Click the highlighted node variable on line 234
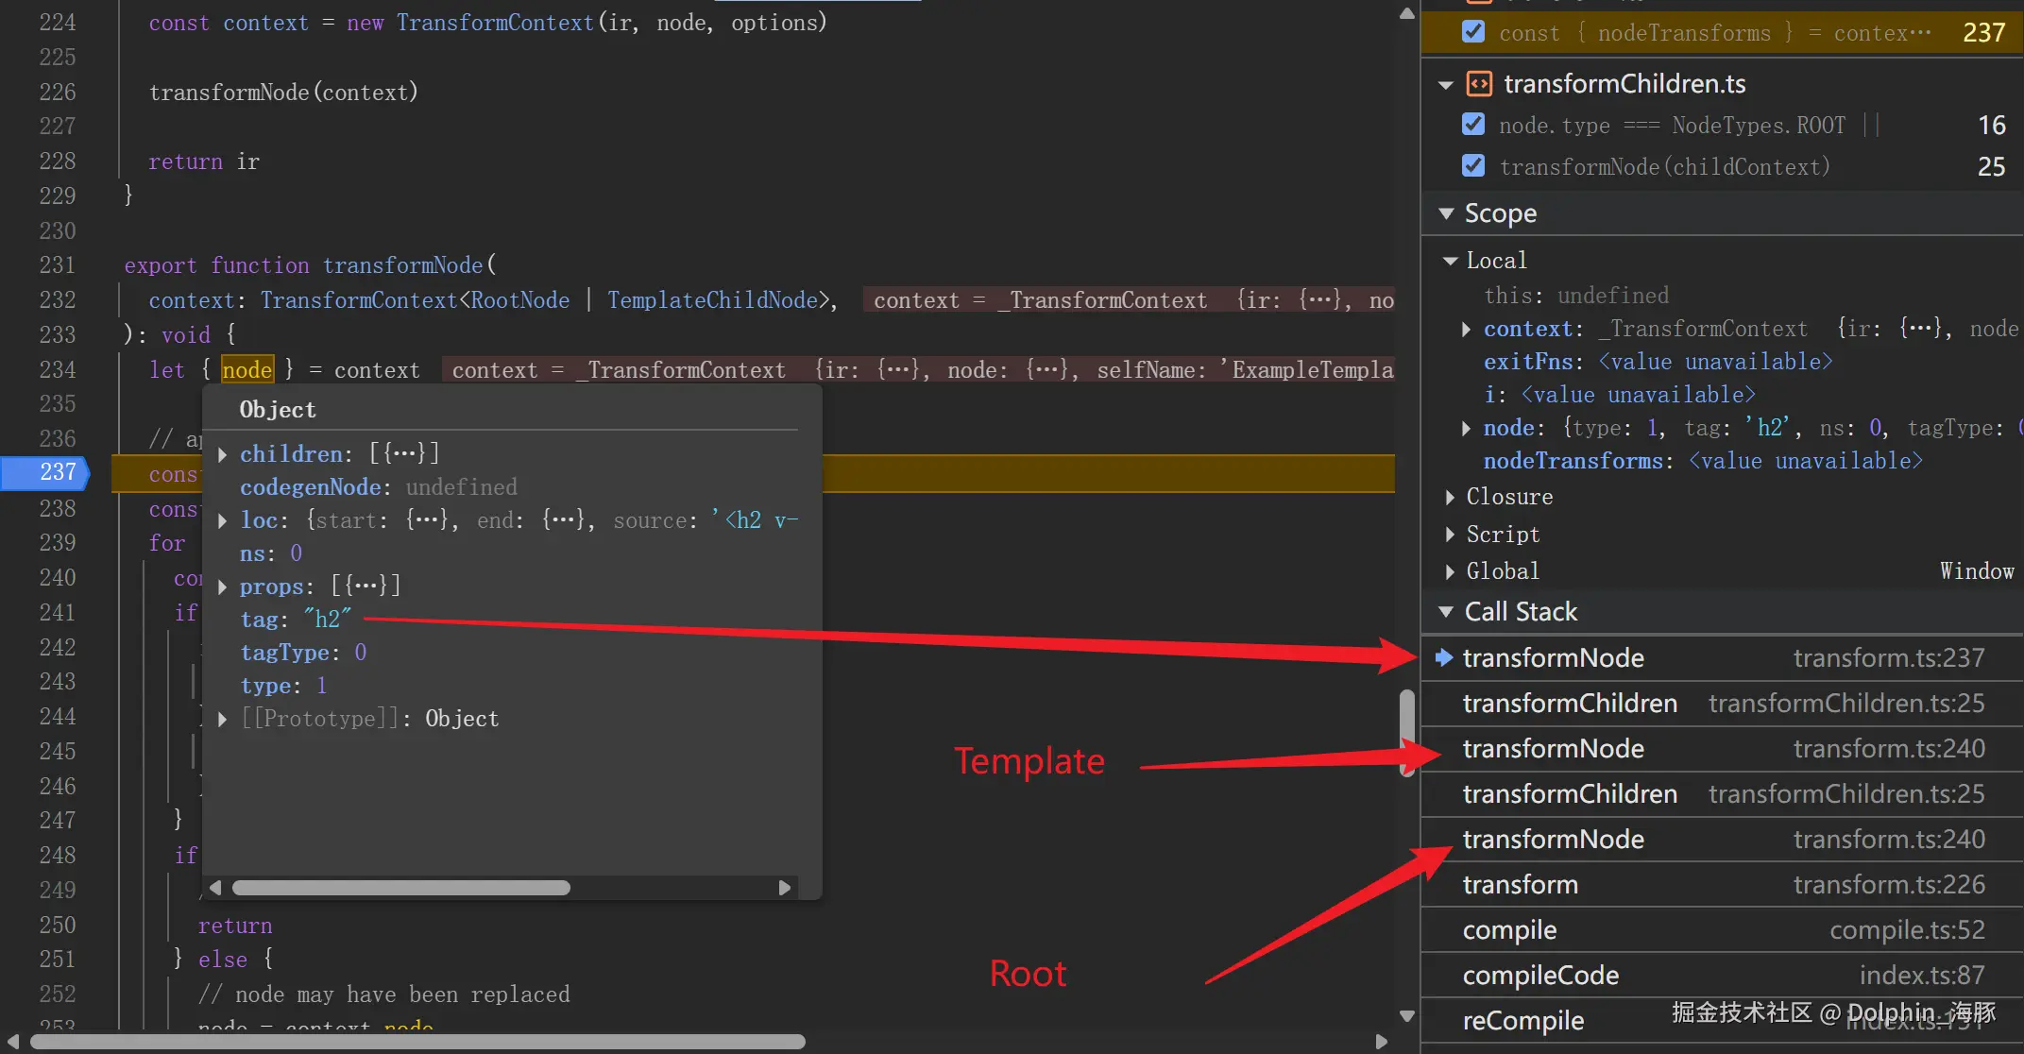2024x1054 pixels. pyautogui.click(x=247, y=370)
